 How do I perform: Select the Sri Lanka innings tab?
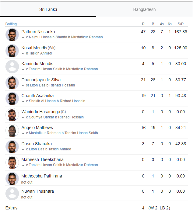48,9
